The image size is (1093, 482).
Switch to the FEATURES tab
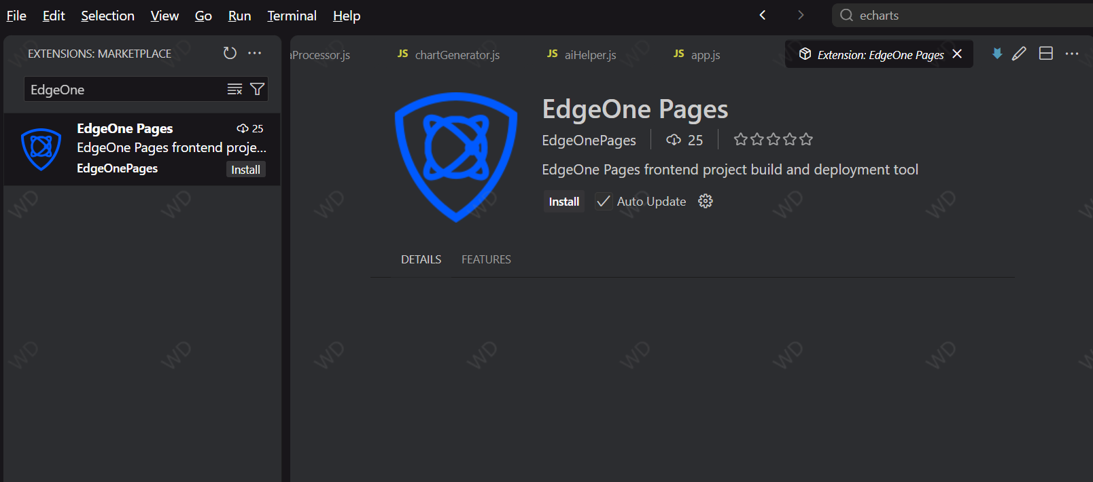[486, 259]
